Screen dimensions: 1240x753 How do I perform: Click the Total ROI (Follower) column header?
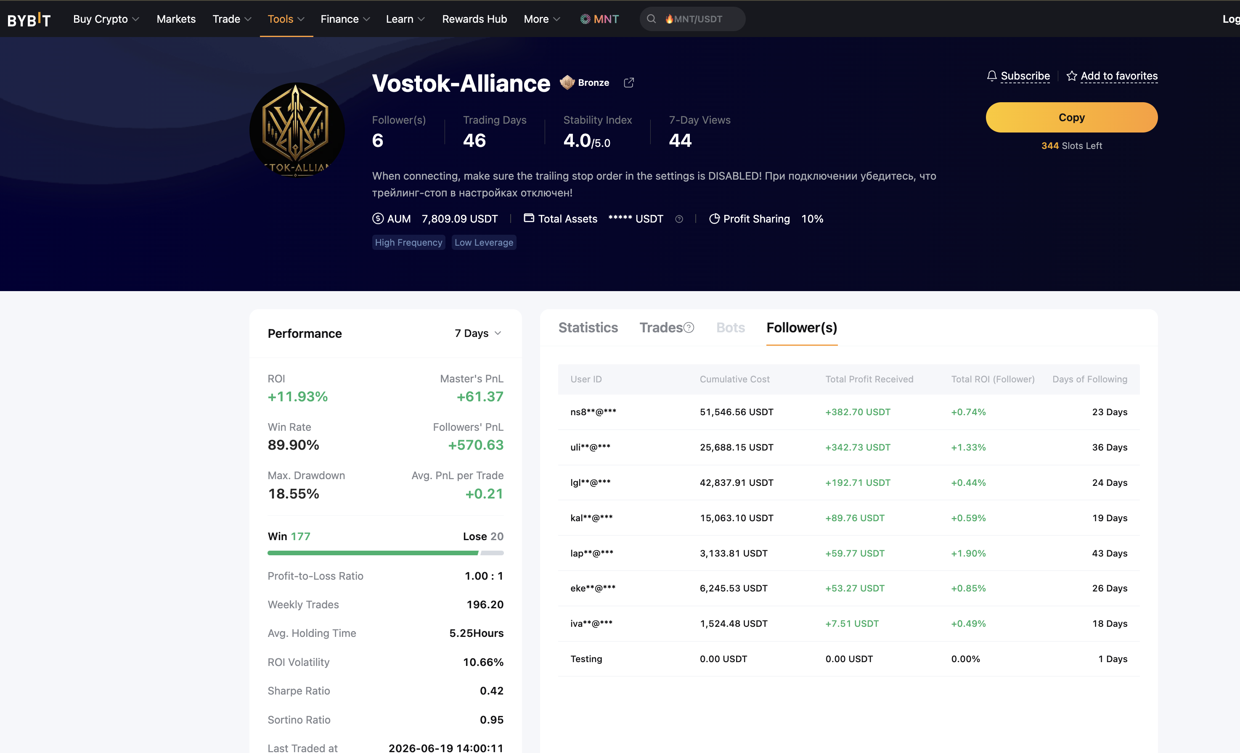(x=992, y=379)
